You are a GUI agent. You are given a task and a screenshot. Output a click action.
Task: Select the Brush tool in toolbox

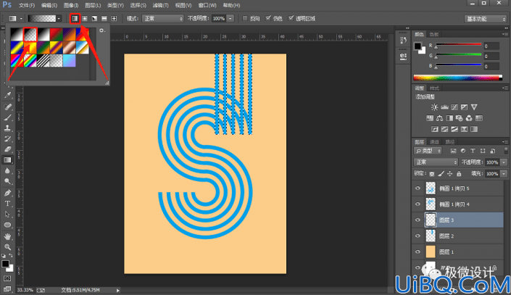click(7, 117)
